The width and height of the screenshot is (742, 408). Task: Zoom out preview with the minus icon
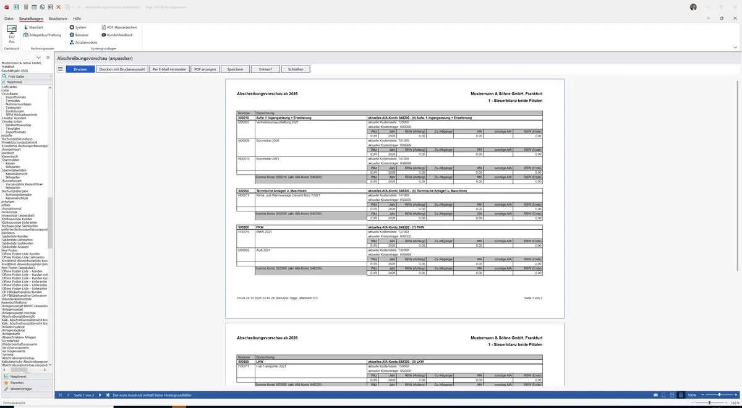pyautogui.click(x=702, y=395)
